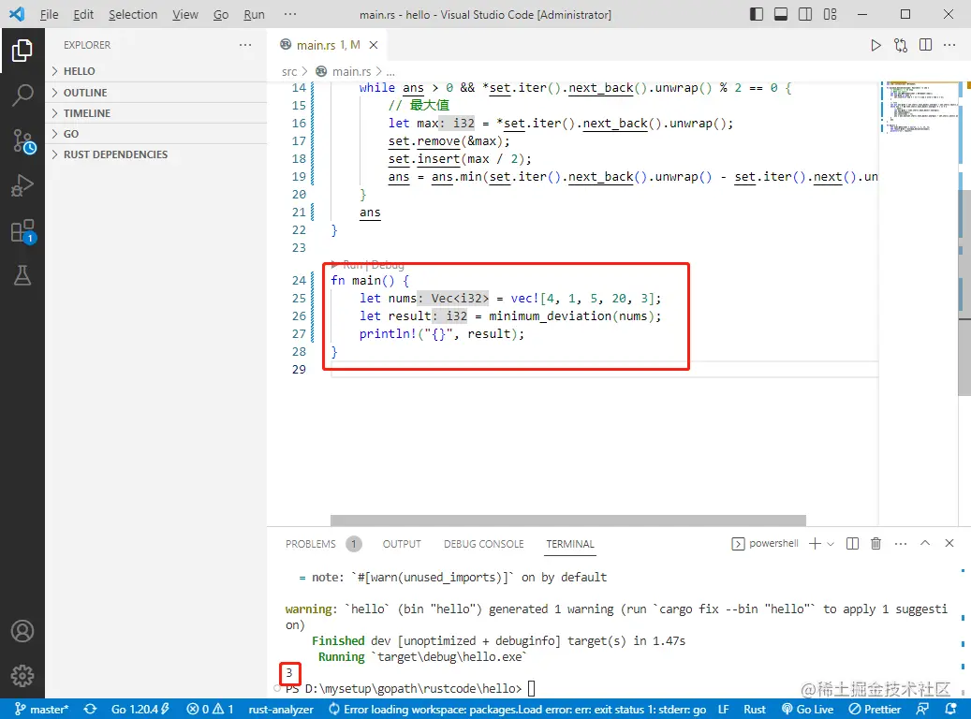The width and height of the screenshot is (971, 719).
Task: Open changes compare icon in editor toolbar
Action: pos(901,45)
